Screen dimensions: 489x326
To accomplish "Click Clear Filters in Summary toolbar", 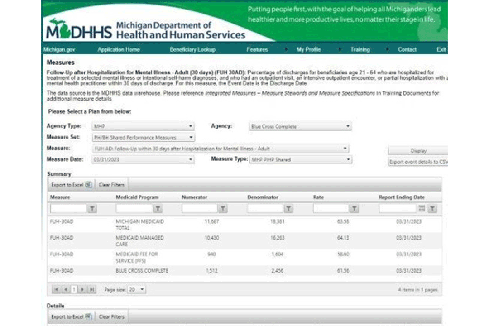I will 111,185.
